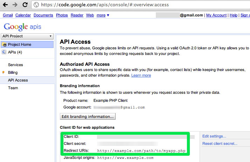Viewport: 250px width, 162px height.
Task: Click the globe icon in address bar
Action: 36,5
